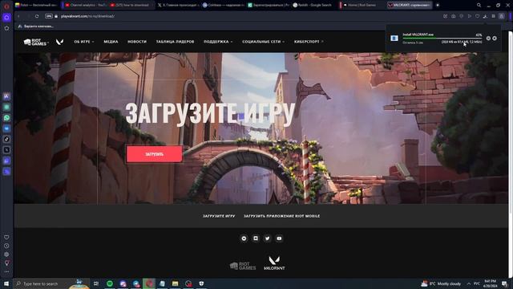
Task: Open the Task View taskbar button
Action: click(96, 283)
